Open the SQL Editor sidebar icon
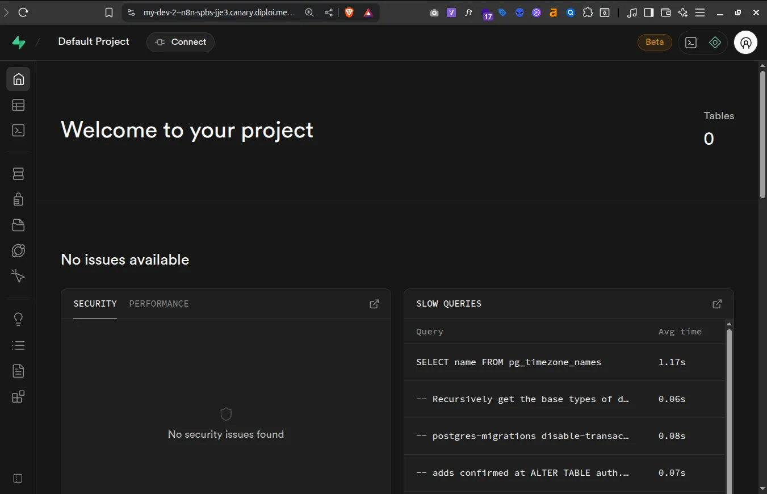 pos(18,131)
